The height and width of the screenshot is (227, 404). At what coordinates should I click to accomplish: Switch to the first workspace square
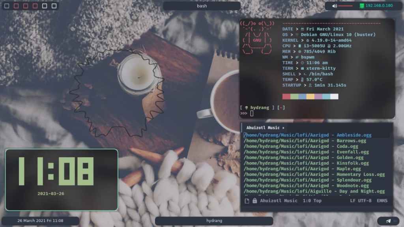pyautogui.click(x=7, y=6)
